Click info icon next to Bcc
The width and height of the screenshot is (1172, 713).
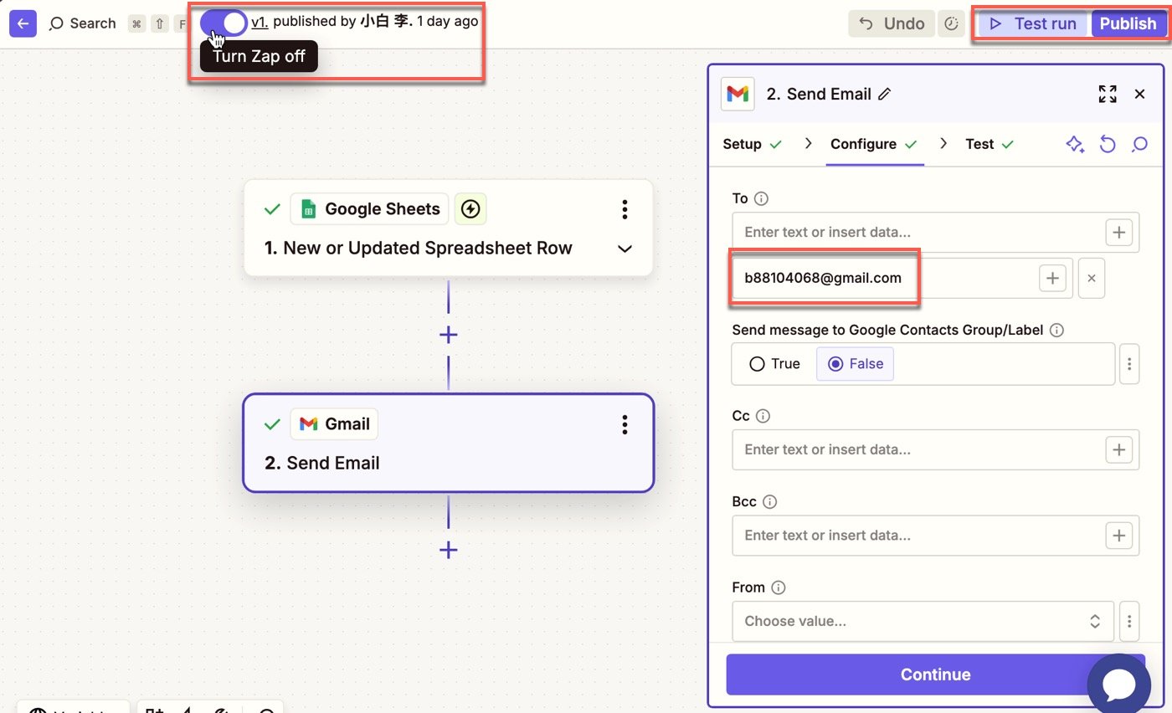[x=770, y=502]
